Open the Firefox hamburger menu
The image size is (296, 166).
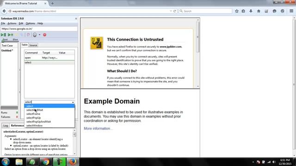(291, 11)
